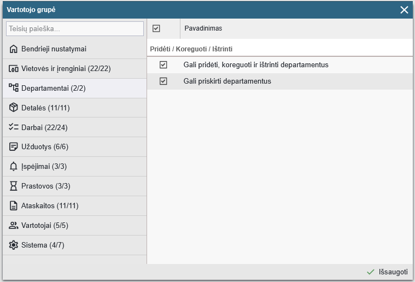Select the Departamentai (2/2) category
This screenshot has height=282, width=415.
(75, 89)
